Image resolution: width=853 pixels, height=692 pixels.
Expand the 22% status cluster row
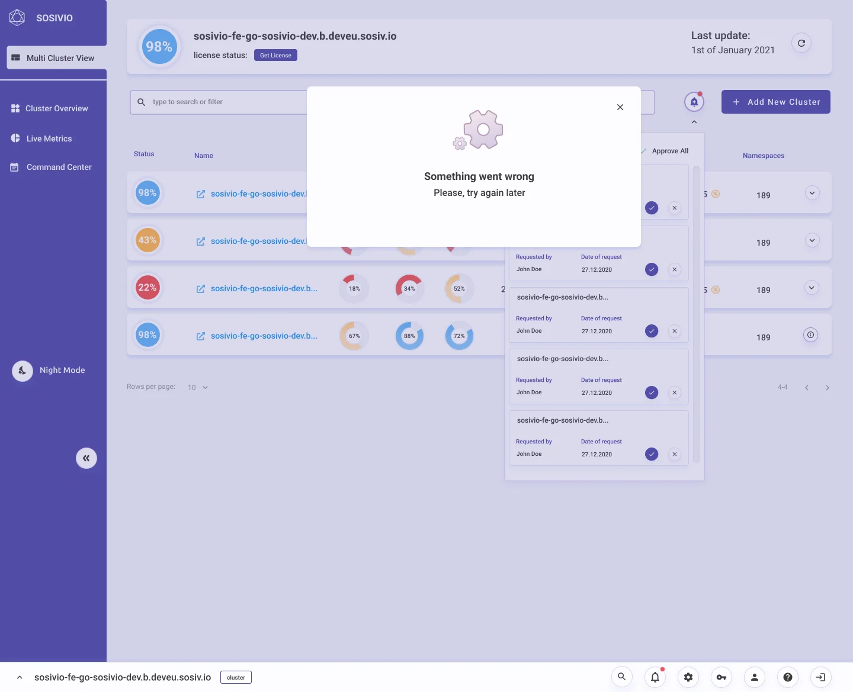pyautogui.click(x=812, y=288)
